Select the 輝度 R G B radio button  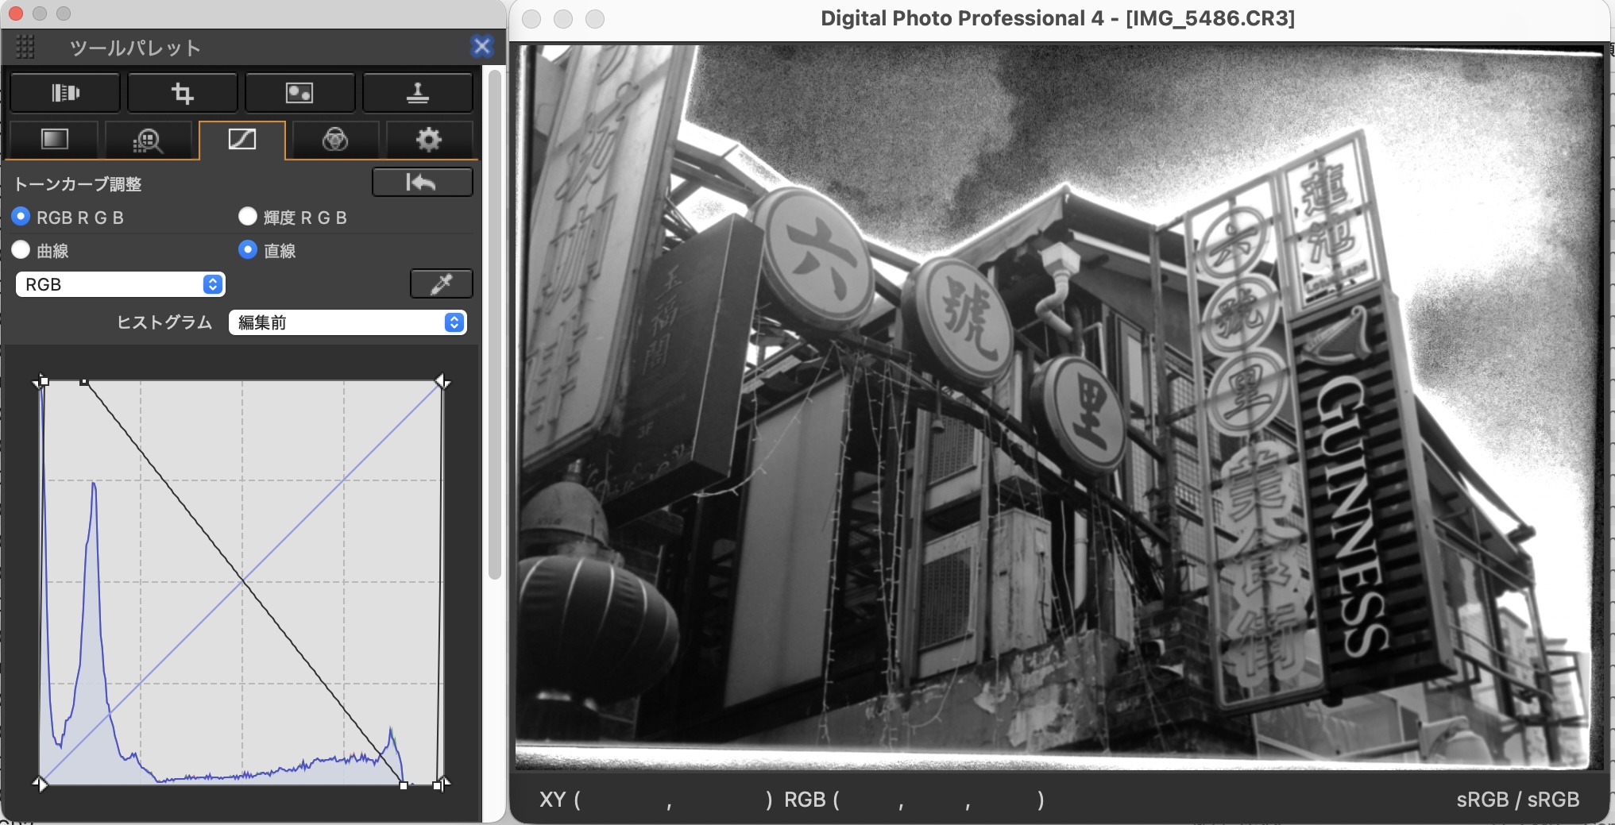tap(248, 217)
